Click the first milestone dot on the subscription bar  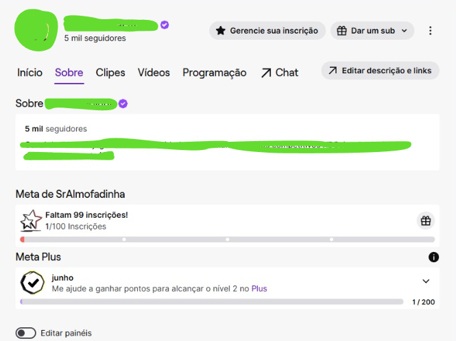[x=124, y=240]
